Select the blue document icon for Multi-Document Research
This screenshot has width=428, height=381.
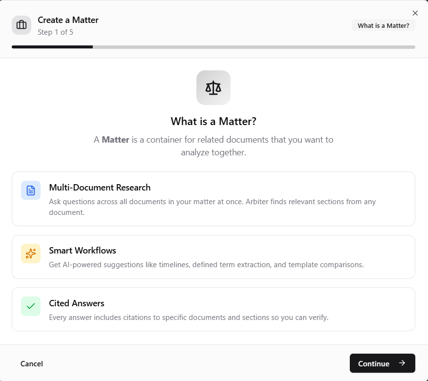tap(31, 190)
